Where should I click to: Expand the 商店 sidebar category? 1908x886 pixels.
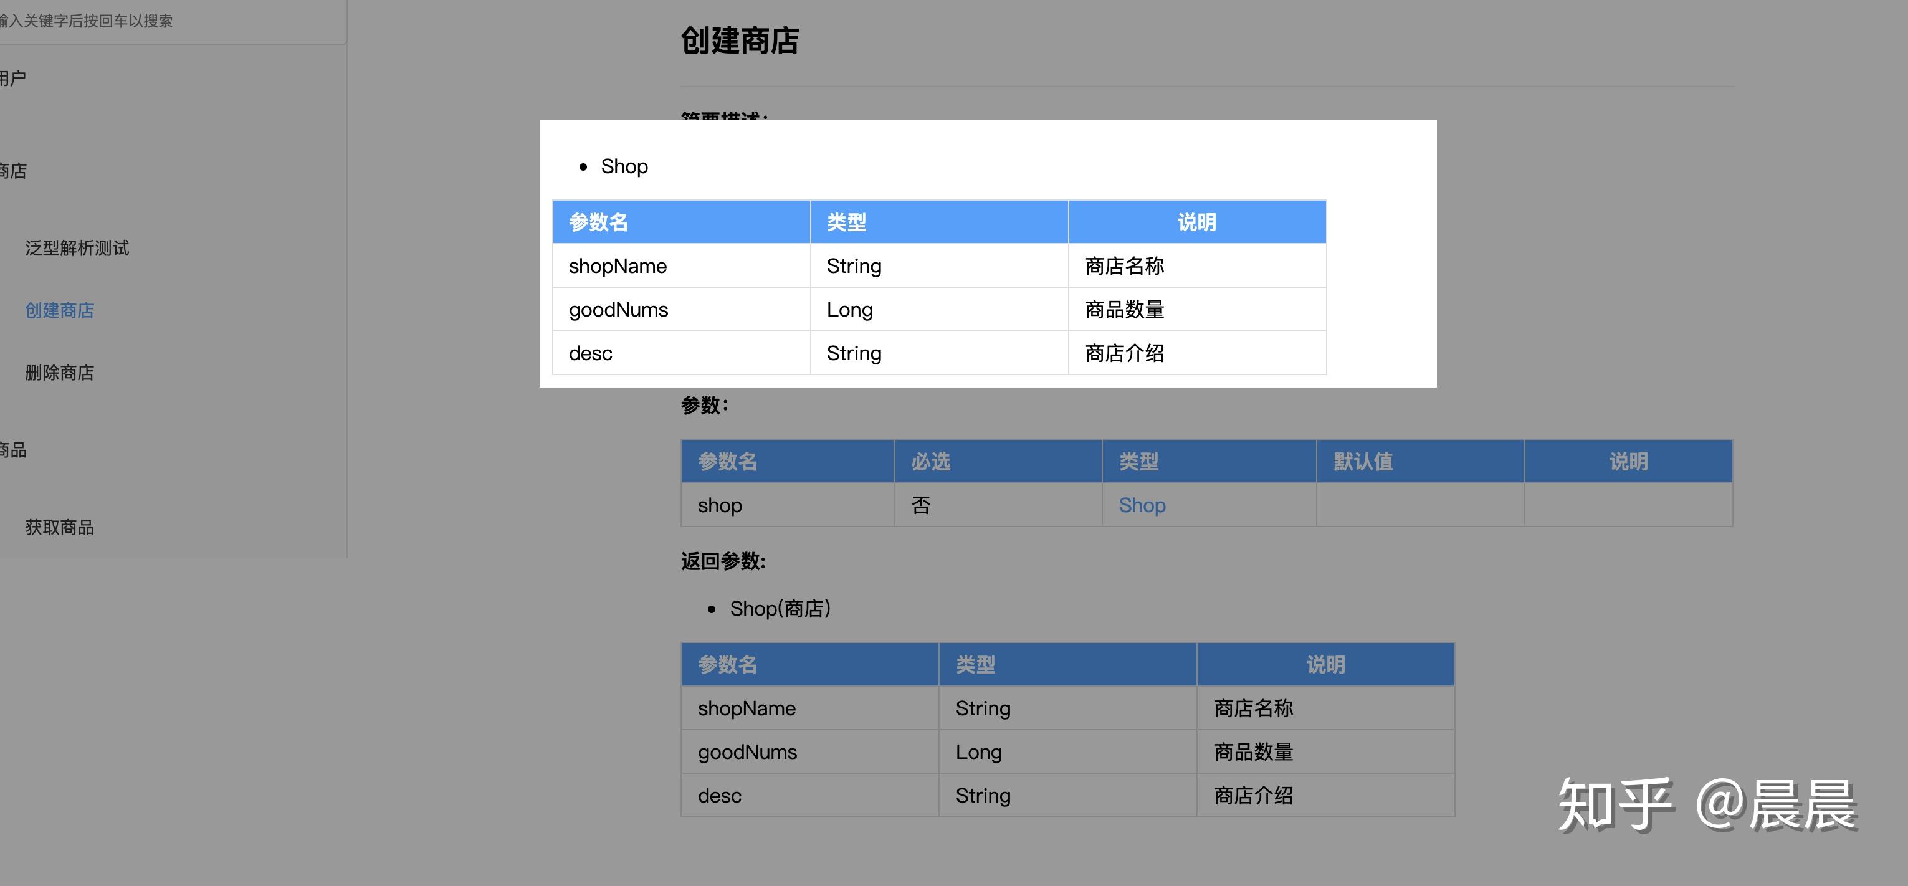pos(13,171)
